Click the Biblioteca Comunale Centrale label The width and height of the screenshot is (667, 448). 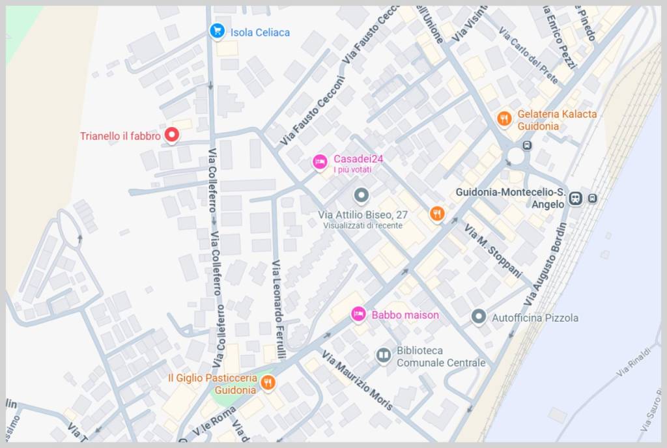point(441,357)
